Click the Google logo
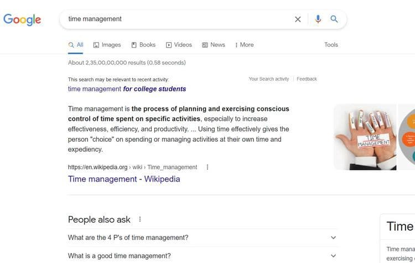The height and width of the screenshot is (263, 415). coord(22,19)
